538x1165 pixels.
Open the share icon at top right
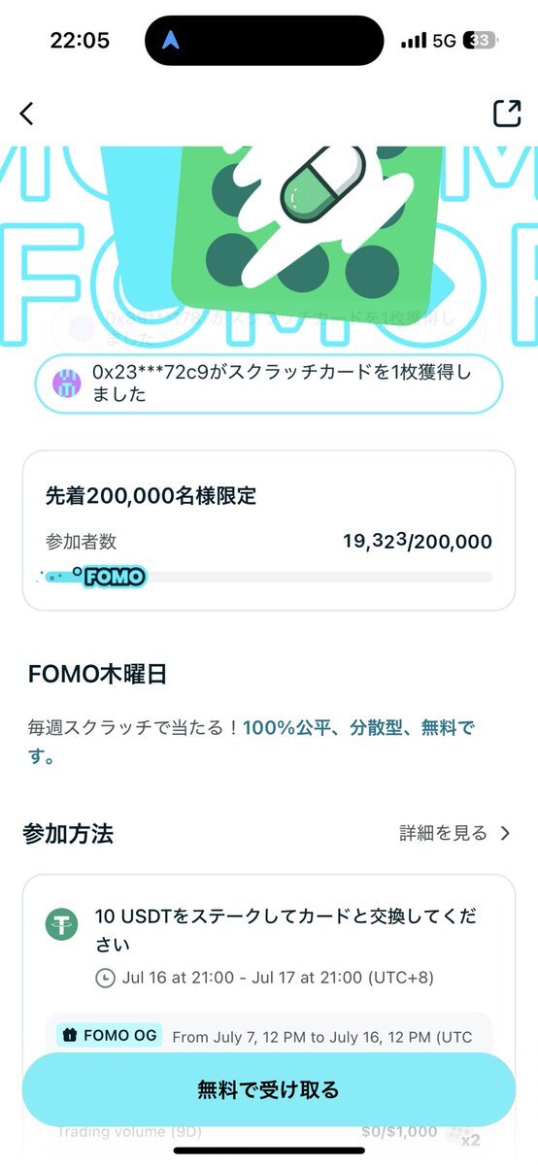507,113
